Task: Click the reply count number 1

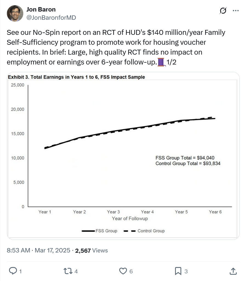Action: pyautogui.click(x=21, y=271)
